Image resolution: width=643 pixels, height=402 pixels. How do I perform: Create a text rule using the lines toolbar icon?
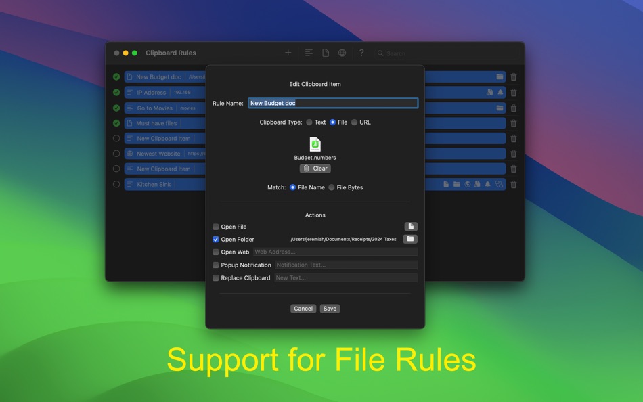[x=308, y=52]
